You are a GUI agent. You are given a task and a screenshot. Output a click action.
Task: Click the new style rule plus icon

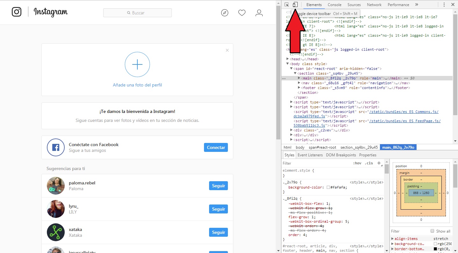coord(379,163)
